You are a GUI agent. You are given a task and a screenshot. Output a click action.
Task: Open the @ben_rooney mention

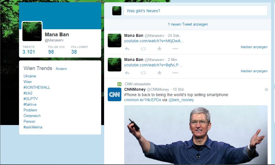[x=181, y=100]
